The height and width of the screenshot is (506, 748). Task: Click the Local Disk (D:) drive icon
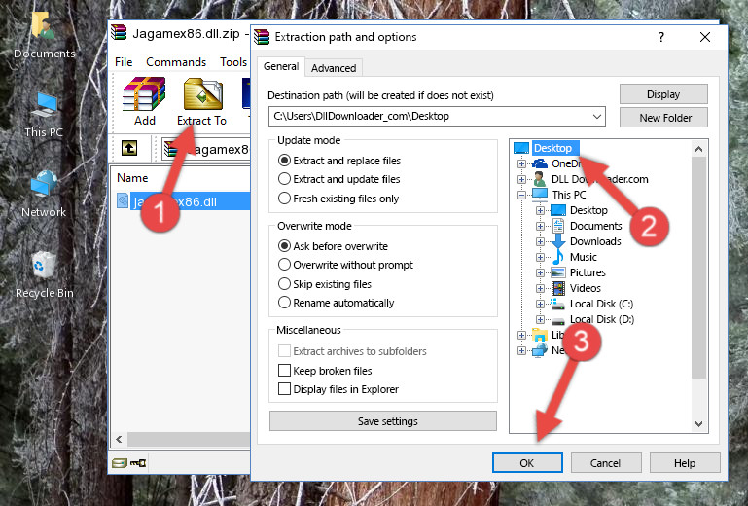coord(557,320)
